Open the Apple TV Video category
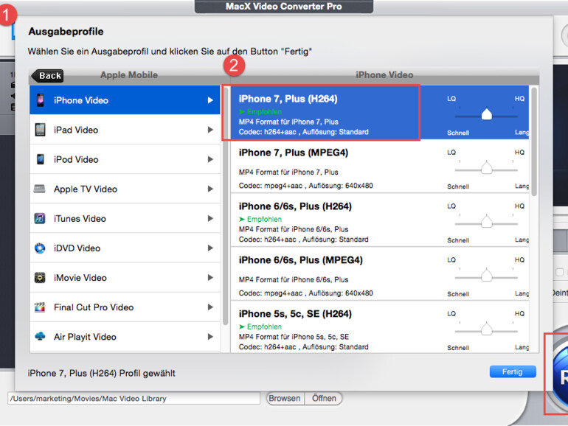The width and height of the screenshot is (568, 426). click(x=125, y=189)
